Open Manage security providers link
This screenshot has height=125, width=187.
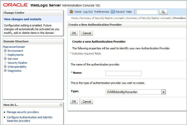coord(23,112)
